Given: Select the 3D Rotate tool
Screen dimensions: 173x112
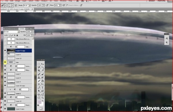Looking at the screenshot, I should pos(39,95).
